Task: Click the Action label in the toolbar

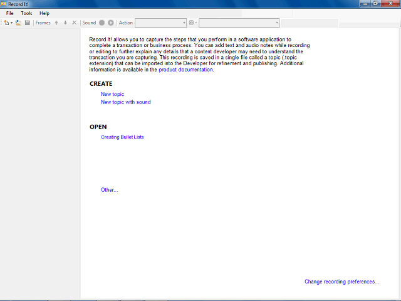Action: pyautogui.click(x=126, y=23)
